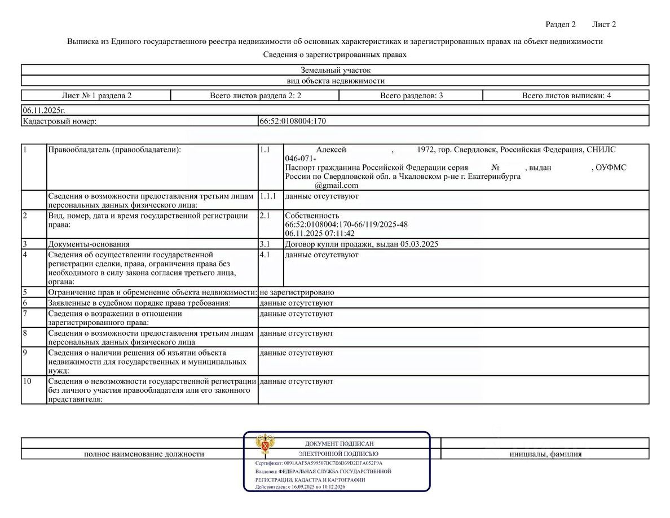
Task: Click the 'Лист 2' header text
Action: pos(604,24)
